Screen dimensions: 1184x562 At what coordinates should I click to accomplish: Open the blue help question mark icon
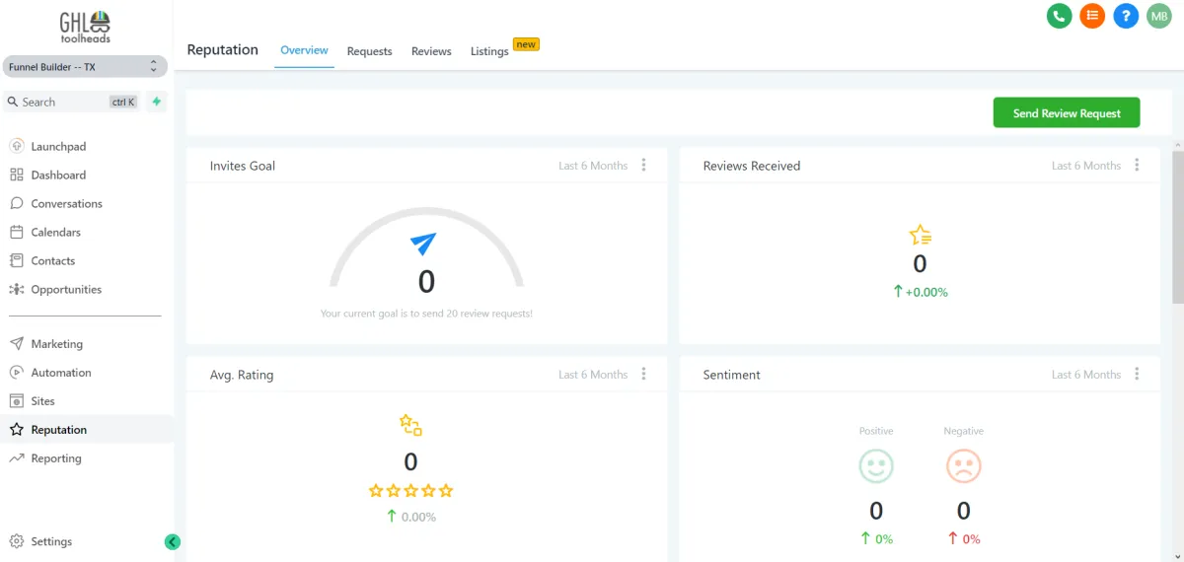click(x=1126, y=16)
